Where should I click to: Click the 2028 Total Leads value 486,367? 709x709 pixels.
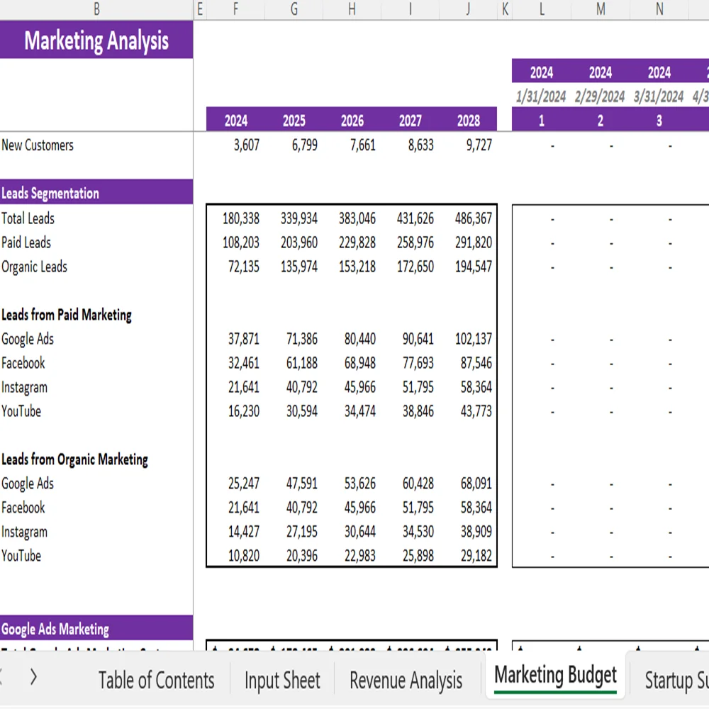pos(473,218)
